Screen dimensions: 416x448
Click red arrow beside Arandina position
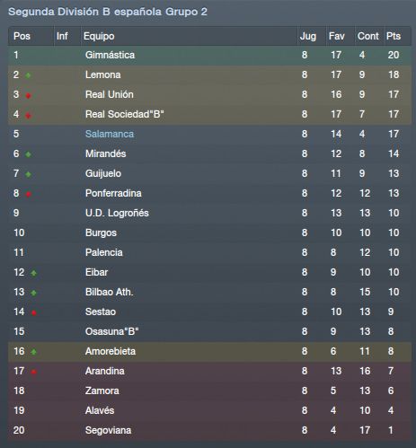[33, 372]
